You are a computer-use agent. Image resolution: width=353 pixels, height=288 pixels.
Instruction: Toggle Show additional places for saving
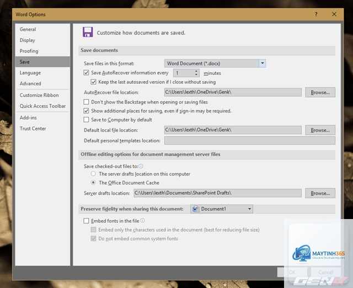pos(86,111)
